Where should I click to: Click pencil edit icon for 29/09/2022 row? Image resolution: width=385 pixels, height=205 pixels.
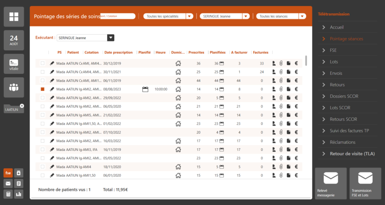pyautogui.click(x=52, y=98)
